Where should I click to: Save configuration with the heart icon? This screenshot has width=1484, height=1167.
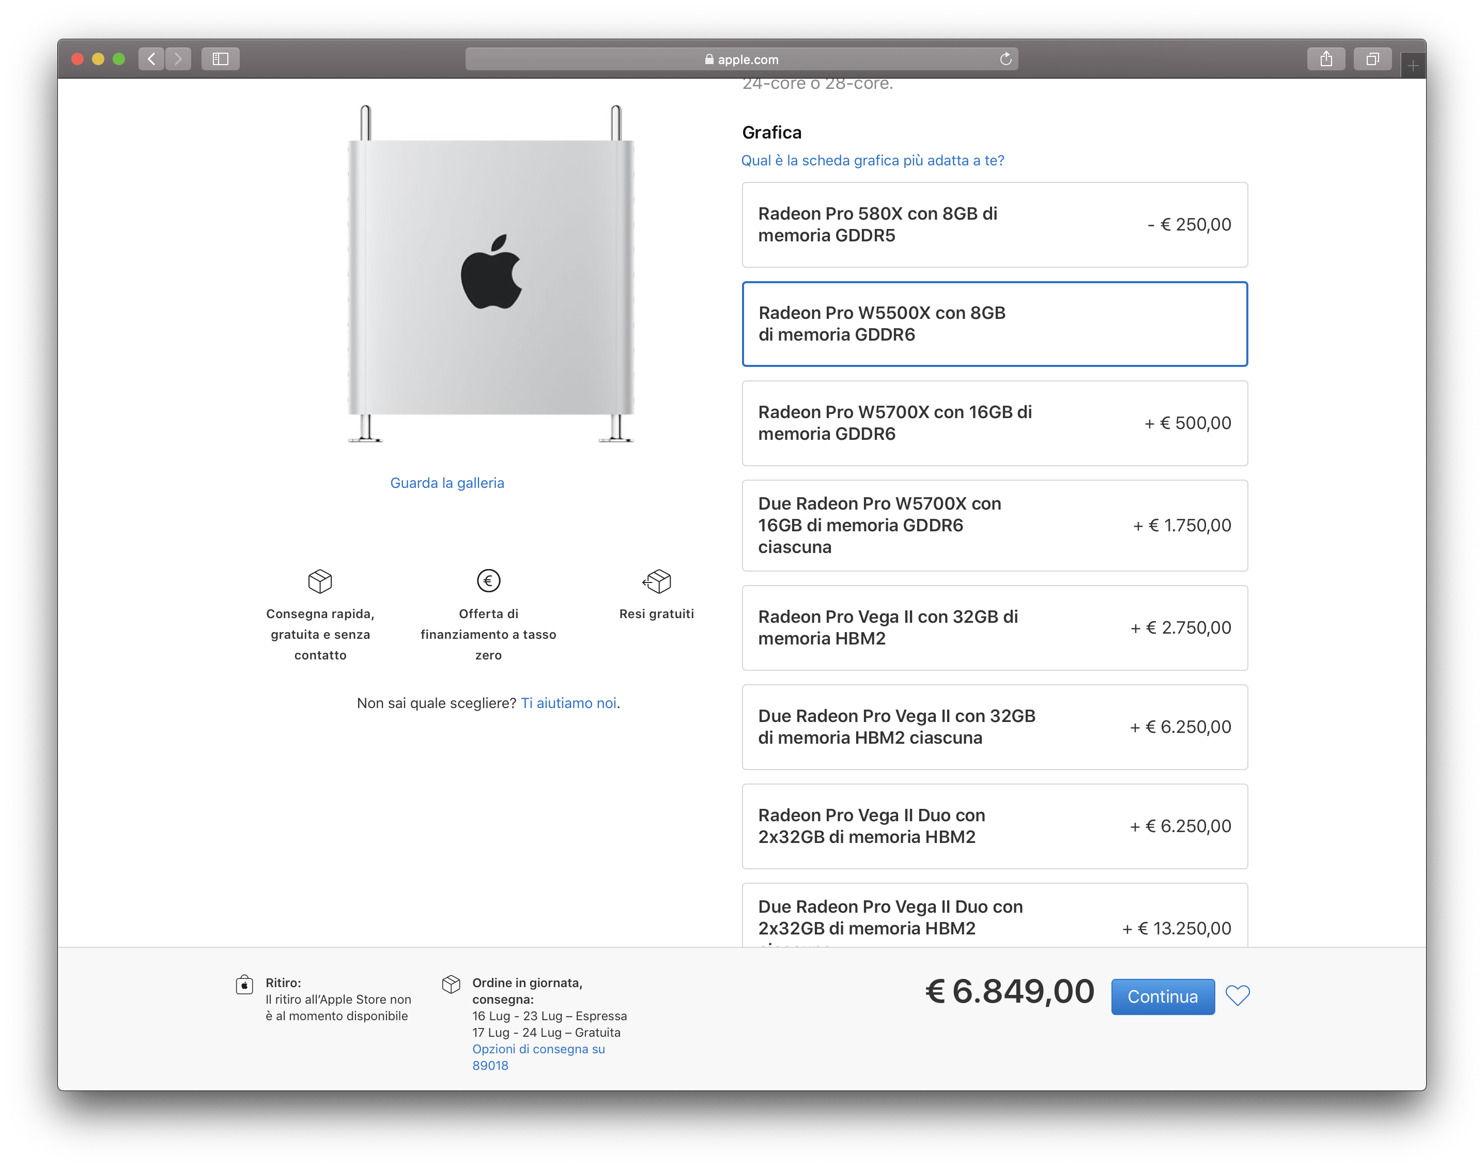(1238, 995)
